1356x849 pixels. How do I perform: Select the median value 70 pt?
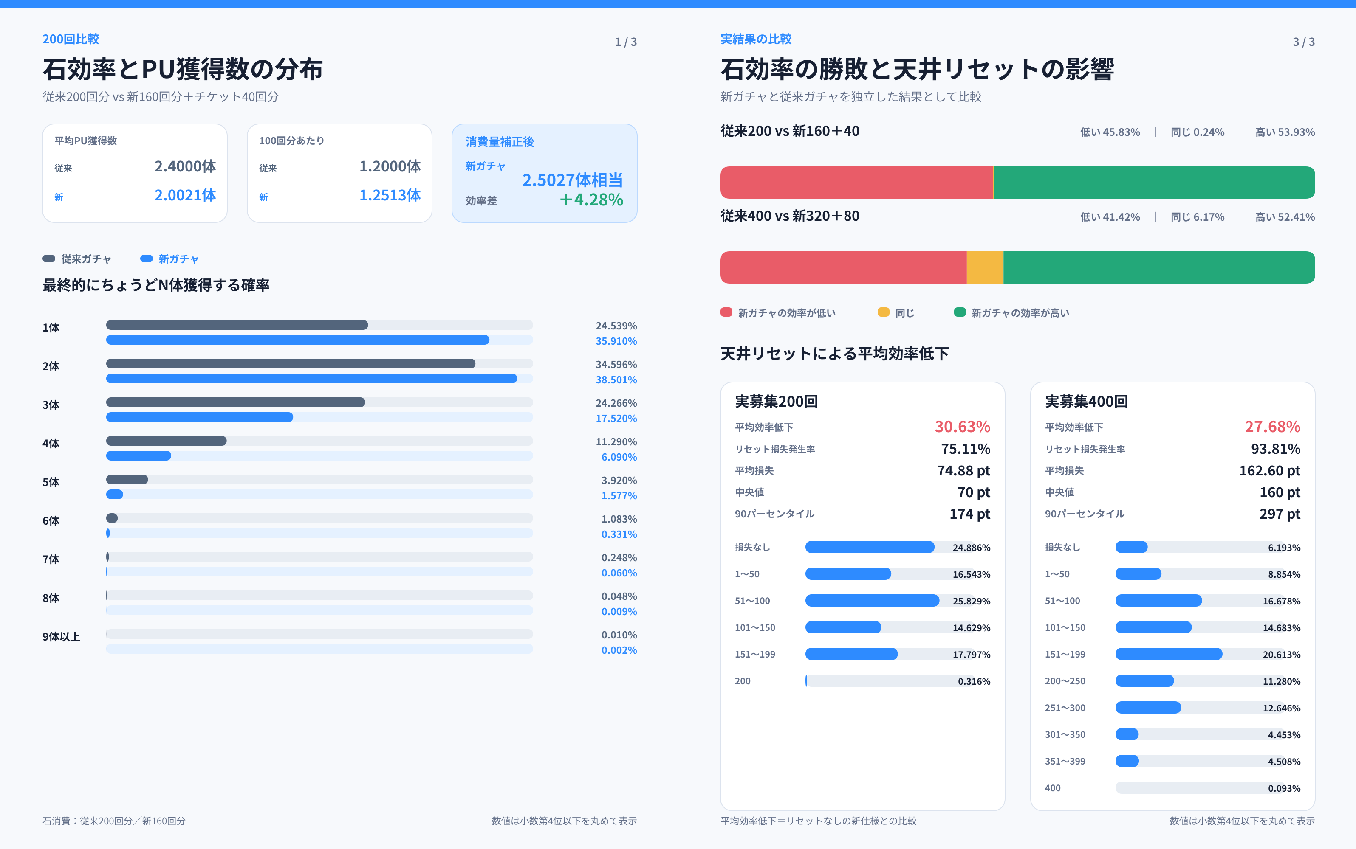click(x=974, y=492)
